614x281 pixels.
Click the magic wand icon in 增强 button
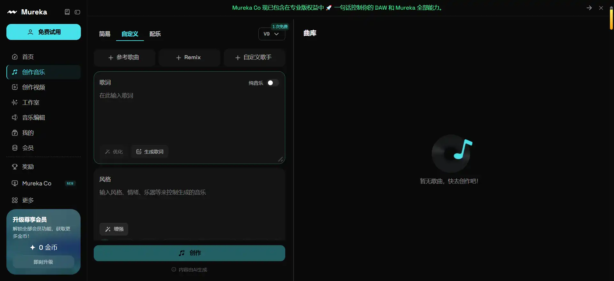click(108, 229)
